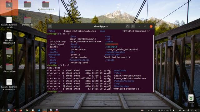Viewport: 200px width, 112px height.
Task: Open new tab in the terminal
Action: [x=50, y=26]
